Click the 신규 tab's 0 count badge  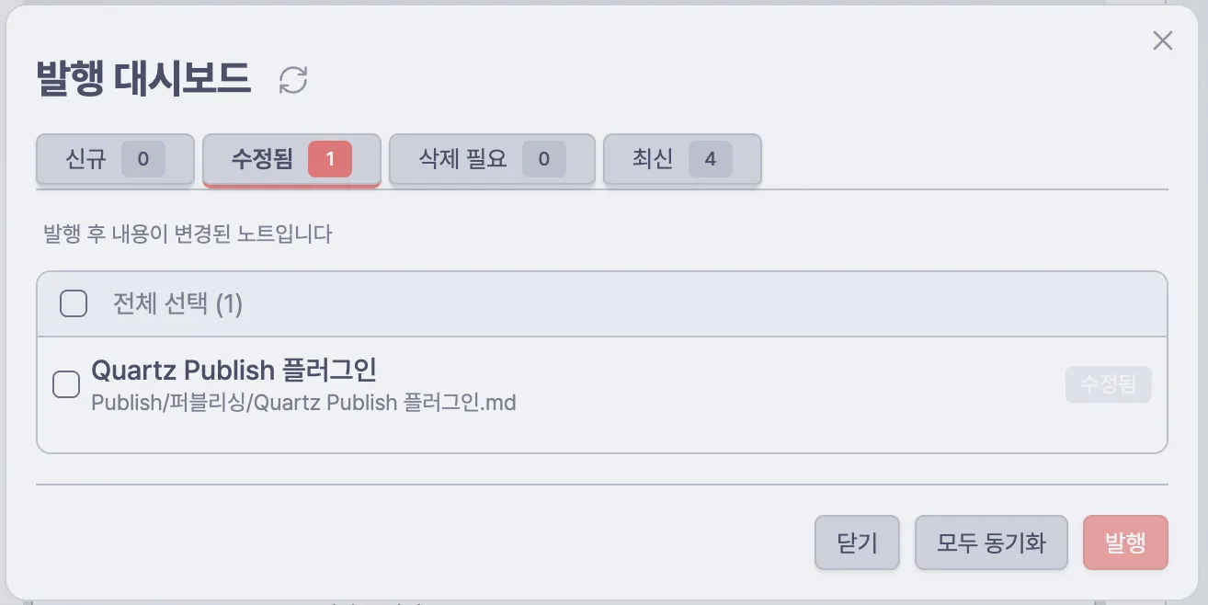142,159
